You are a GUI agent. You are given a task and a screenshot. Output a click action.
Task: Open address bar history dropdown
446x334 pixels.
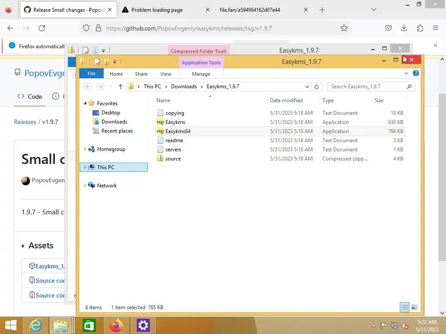307,87
